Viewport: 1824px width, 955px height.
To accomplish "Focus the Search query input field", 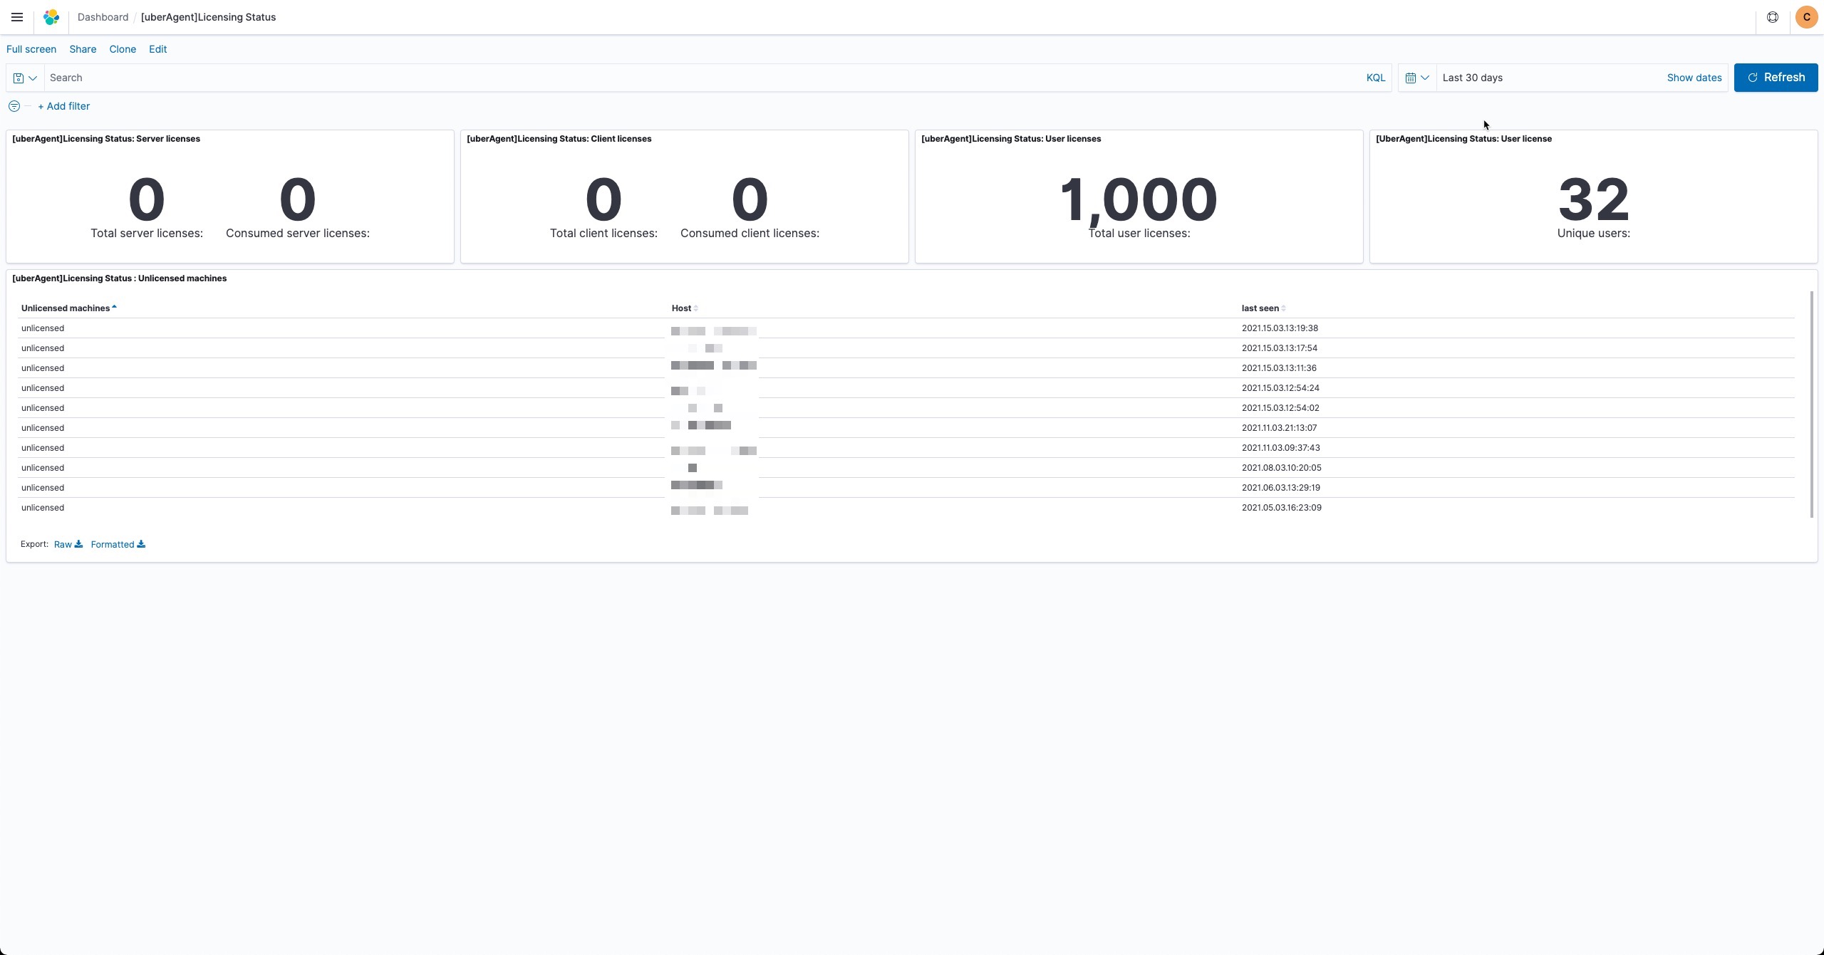I will [x=698, y=78].
